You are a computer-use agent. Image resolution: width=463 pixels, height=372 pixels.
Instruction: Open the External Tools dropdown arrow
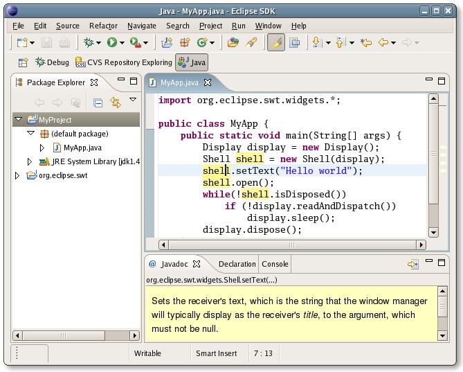click(145, 43)
